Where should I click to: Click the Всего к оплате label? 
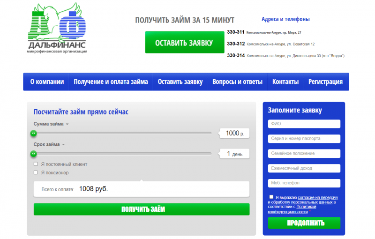58,189
